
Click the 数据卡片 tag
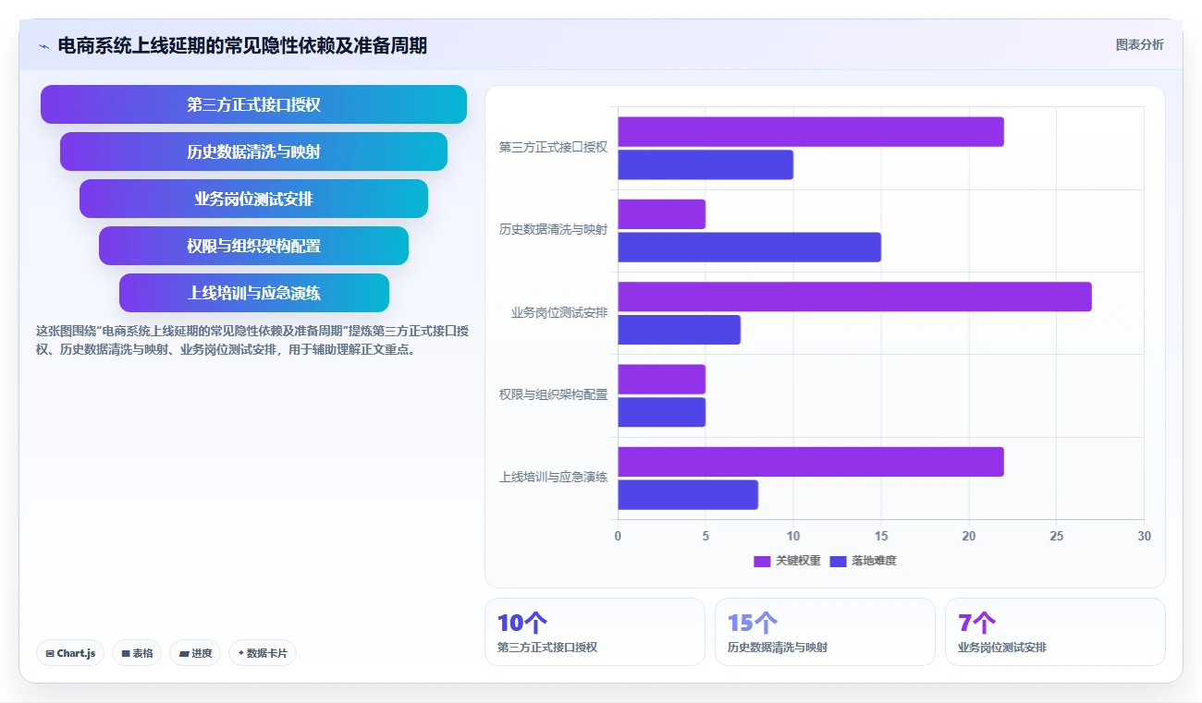263,653
